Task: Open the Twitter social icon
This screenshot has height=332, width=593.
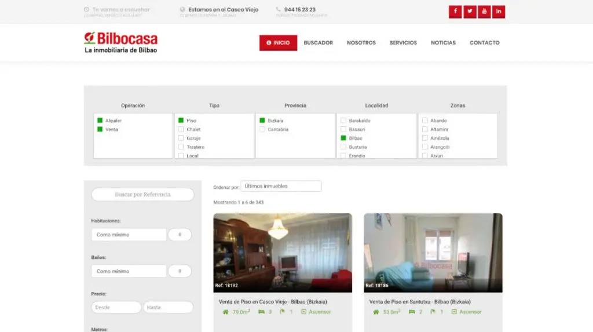Action: click(x=470, y=12)
